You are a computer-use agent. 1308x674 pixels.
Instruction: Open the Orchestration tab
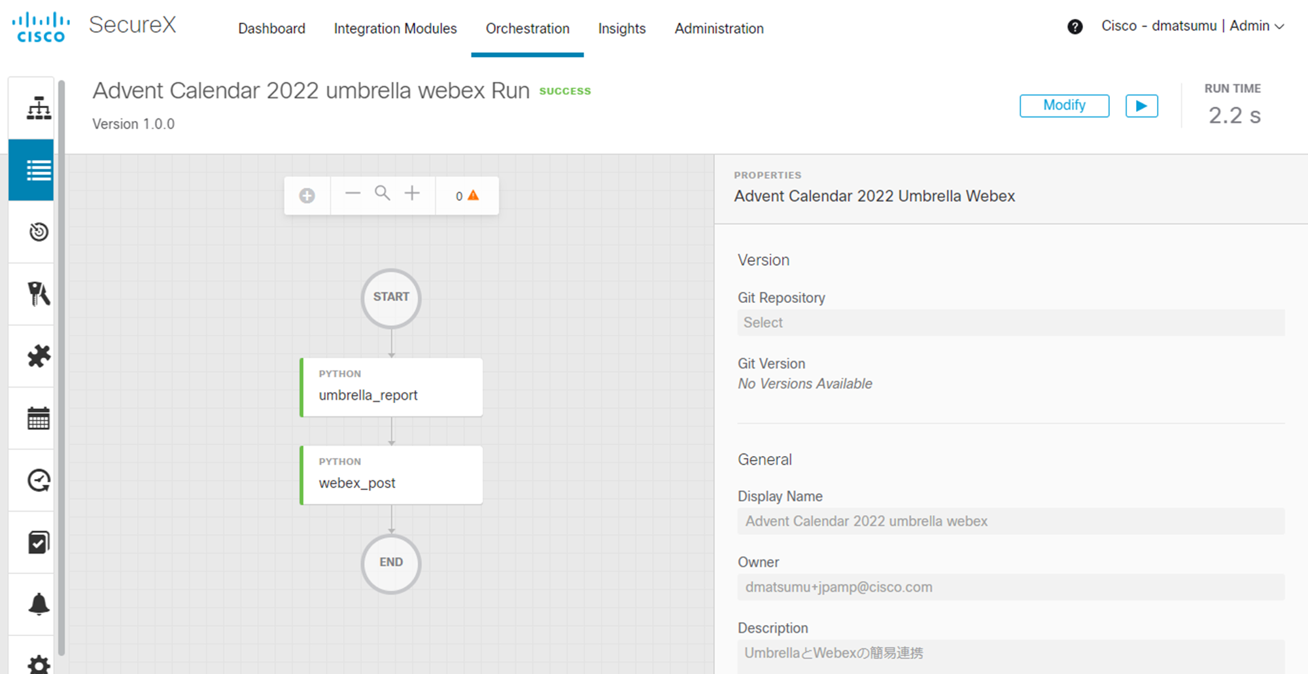coord(527,29)
